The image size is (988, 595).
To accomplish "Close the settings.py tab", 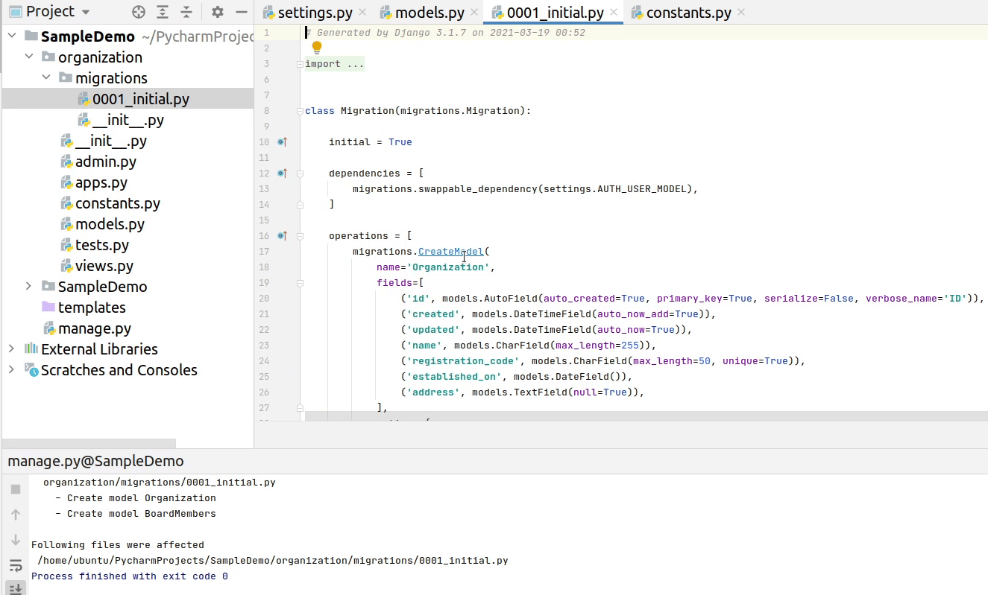I will pos(362,13).
